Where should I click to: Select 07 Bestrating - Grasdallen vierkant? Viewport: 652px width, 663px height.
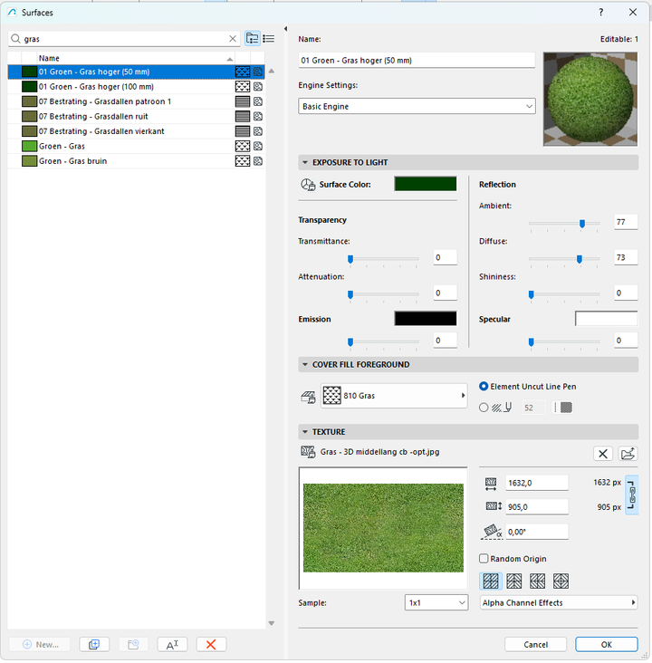(136, 131)
